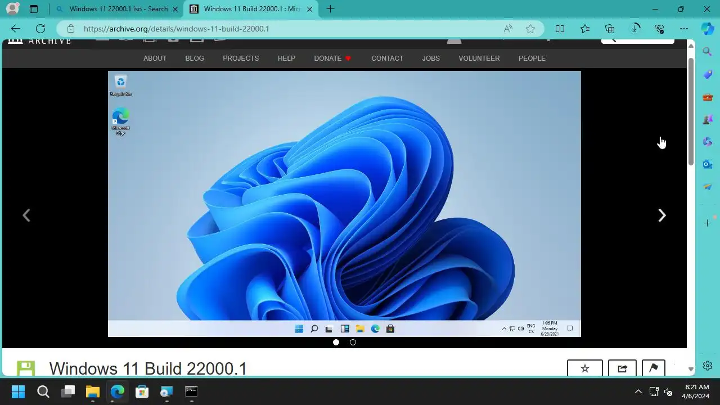The height and width of the screenshot is (405, 720).
Task: Favorite this archive item with the star button
Action: click(x=585, y=368)
